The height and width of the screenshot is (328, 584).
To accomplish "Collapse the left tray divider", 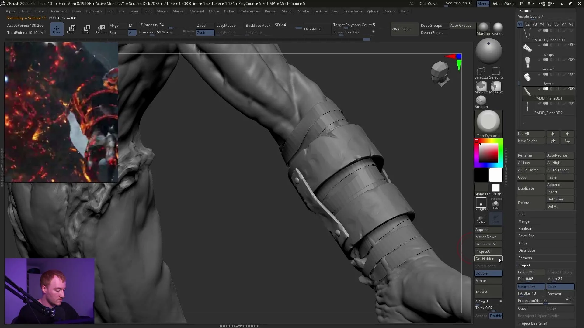I will pyautogui.click(x=2, y=166).
